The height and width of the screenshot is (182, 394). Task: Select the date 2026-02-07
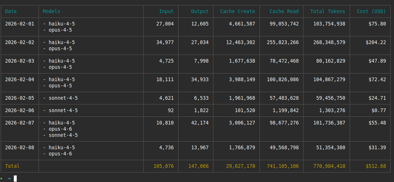(20, 123)
